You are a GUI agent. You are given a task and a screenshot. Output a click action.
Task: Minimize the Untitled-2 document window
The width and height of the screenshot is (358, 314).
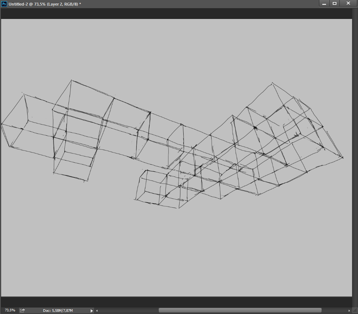(324, 3)
